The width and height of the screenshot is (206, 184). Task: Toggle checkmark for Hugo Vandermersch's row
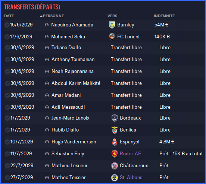(7, 142)
